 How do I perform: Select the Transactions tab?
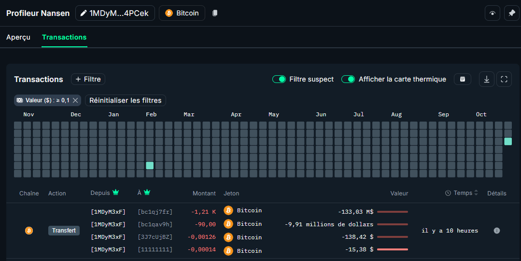coord(64,37)
